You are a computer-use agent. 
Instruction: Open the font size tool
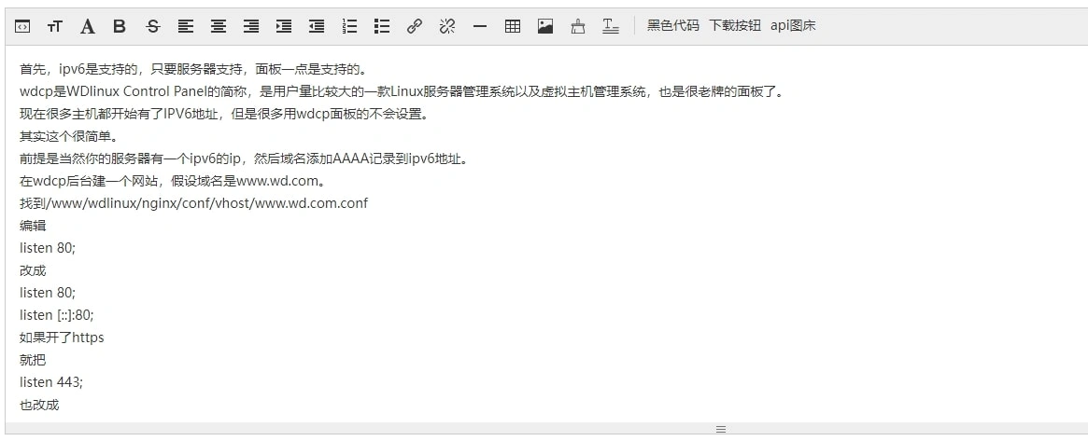55,27
